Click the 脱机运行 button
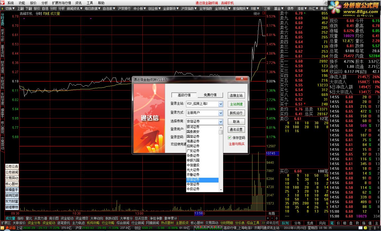Image resolution: width=381 pixels, height=231 pixels. 236,113
